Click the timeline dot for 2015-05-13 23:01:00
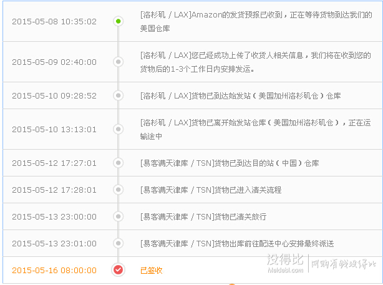The width and height of the screenshot is (383, 285). tap(119, 243)
